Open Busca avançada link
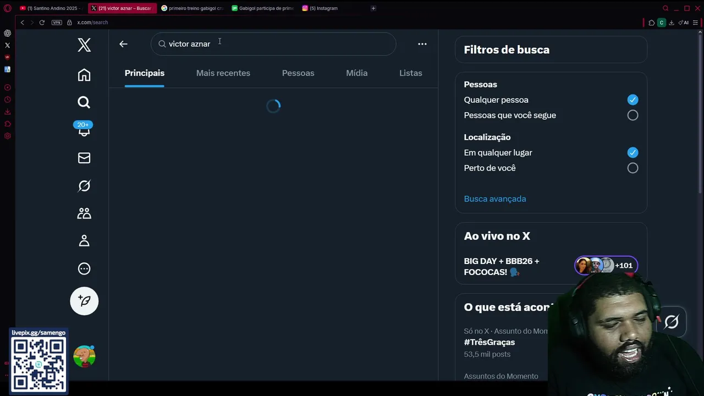The width and height of the screenshot is (704, 396). point(495,199)
